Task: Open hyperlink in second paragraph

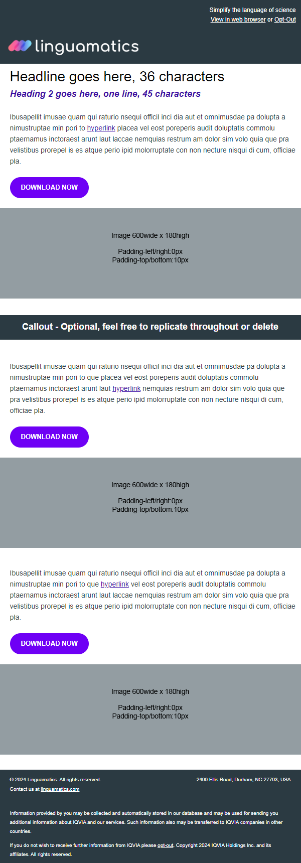Action: 126,388
